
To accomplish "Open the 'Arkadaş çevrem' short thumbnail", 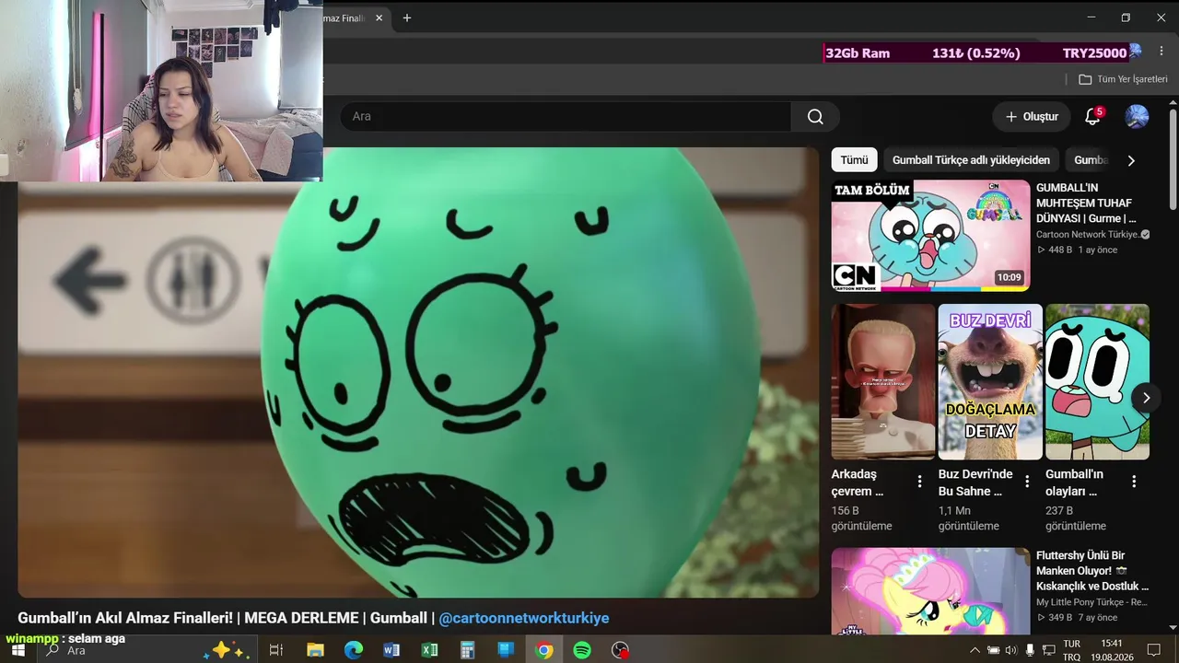I will tap(883, 381).
